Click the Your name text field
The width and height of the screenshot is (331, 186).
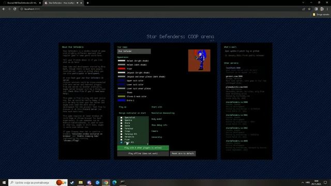[134, 51]
